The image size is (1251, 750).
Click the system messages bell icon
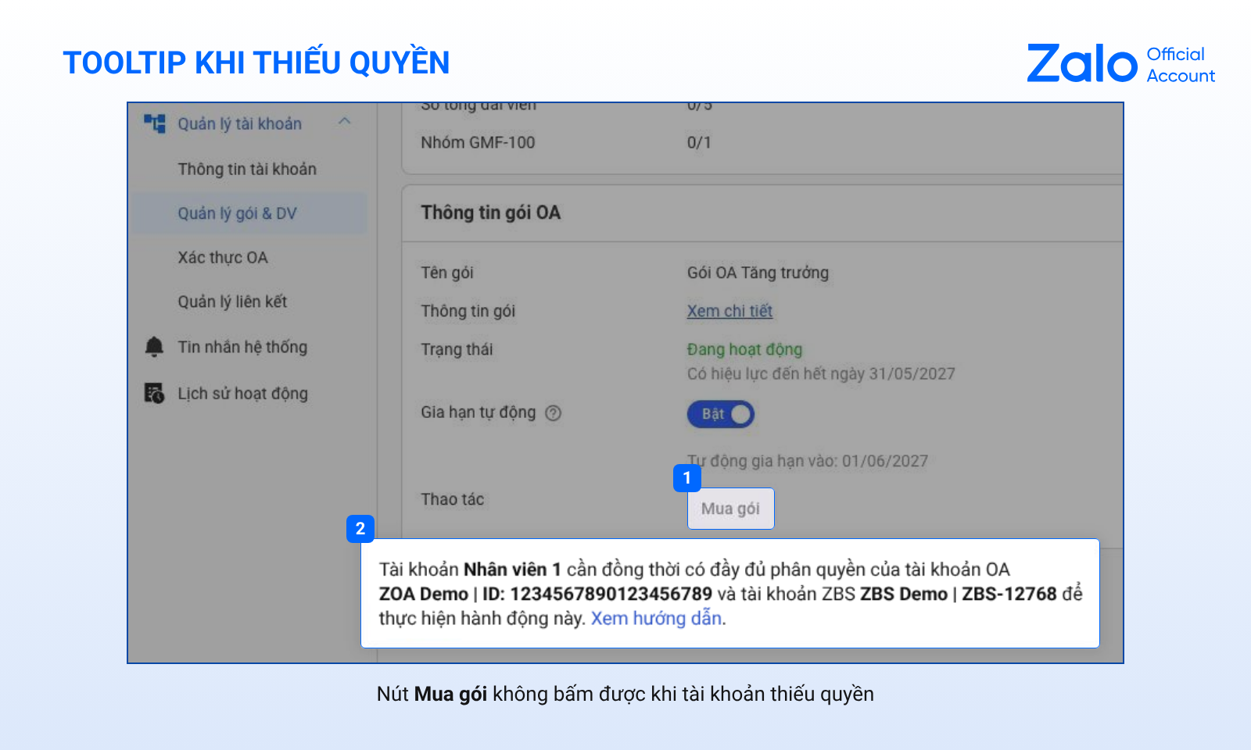pos(155,347)
